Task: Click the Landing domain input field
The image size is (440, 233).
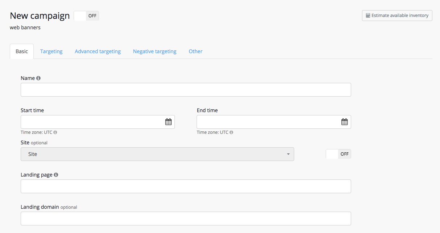Action: tap(186, 219)
